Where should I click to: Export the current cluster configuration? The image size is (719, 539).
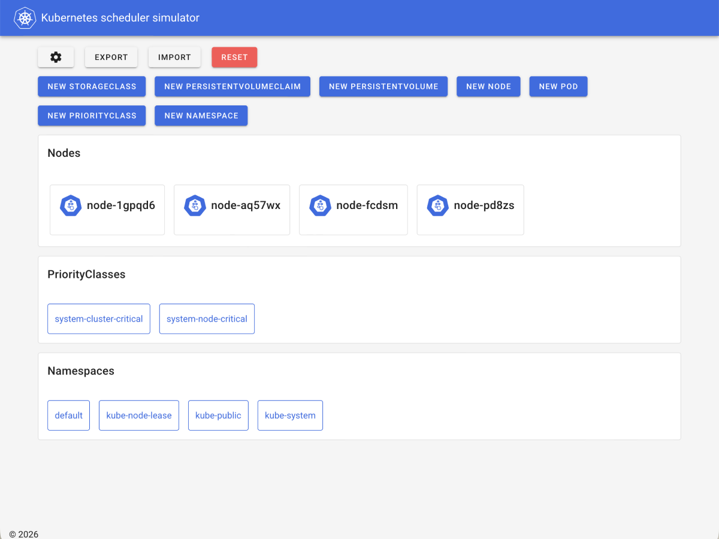click(x=111, y=57)
